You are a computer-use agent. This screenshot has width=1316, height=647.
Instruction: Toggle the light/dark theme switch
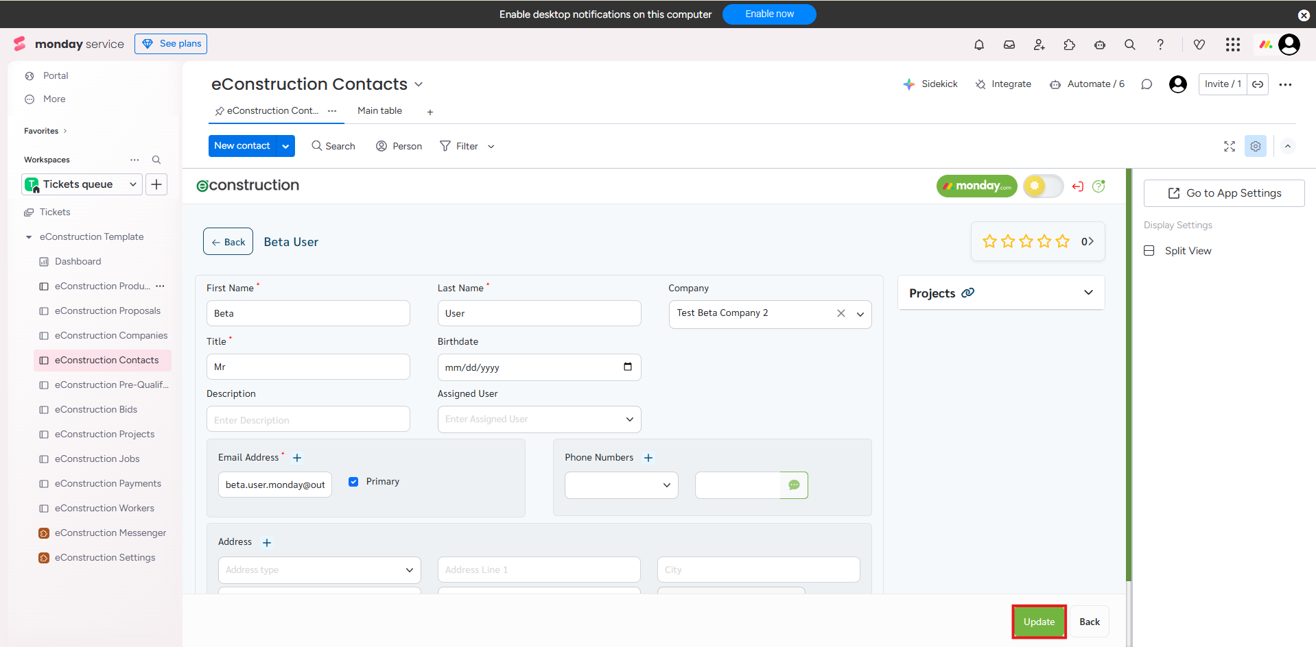click(x=1042, y=186)
